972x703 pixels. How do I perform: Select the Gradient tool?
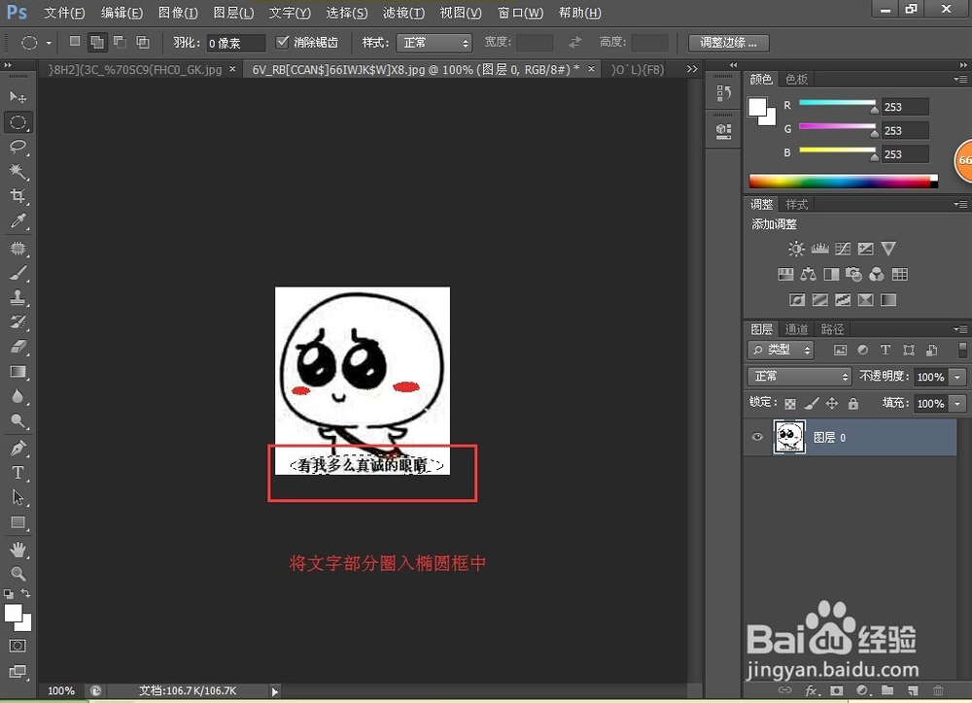click(17, 373)
